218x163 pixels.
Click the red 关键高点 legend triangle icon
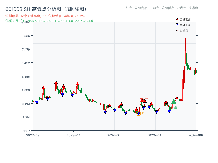tap(177, 19)
